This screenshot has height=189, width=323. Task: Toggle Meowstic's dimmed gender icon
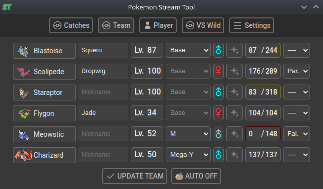pyautogui.click(x=218, y=134)
